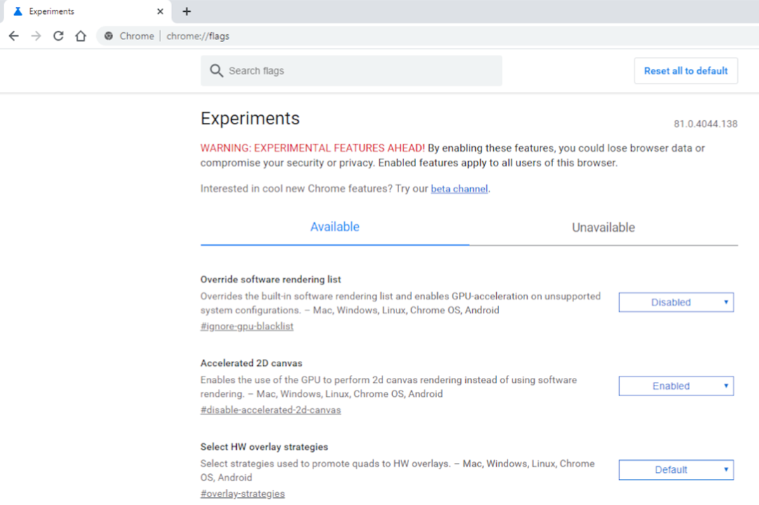This screenshot has width=759, height=505.
Task: Switch to the Unavailable tab
Action: (x=603, y=228)
